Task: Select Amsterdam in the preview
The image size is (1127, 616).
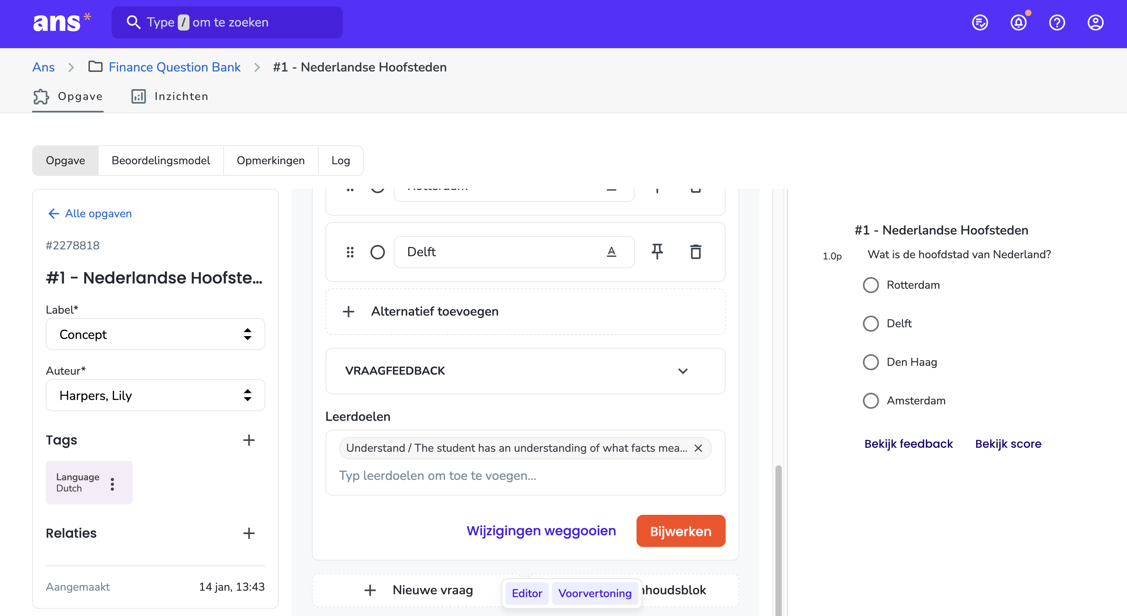Action: [871, 401]
